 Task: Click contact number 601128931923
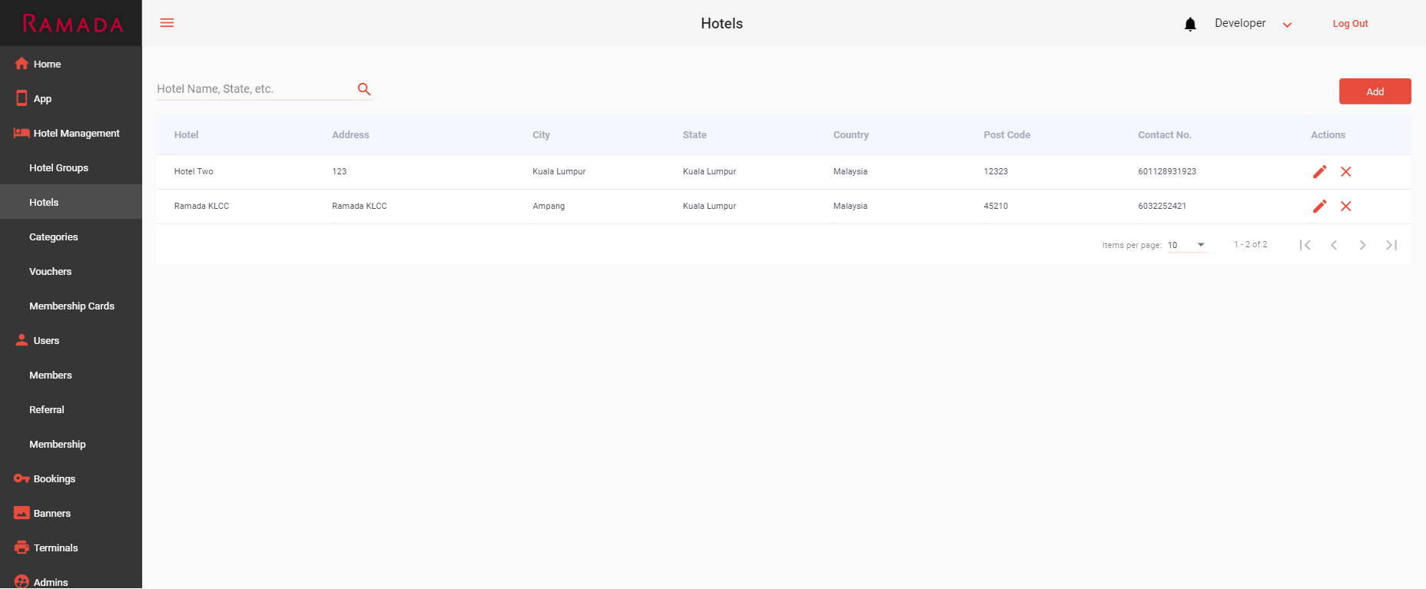[1167, 172]
